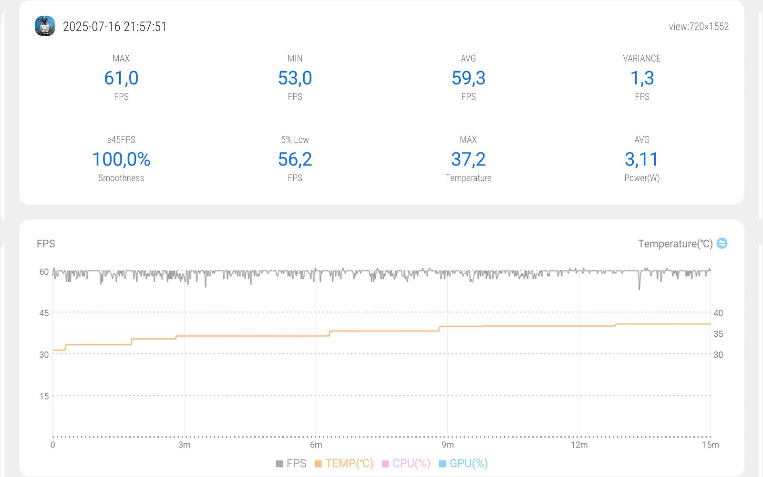
Task: Click the Power(W) label
Action: pyautogui.click(x=642, y=178)
